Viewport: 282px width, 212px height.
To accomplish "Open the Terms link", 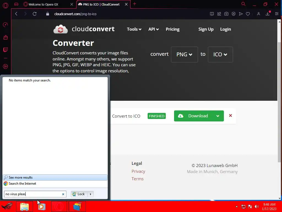I will (x=137, y=179).
